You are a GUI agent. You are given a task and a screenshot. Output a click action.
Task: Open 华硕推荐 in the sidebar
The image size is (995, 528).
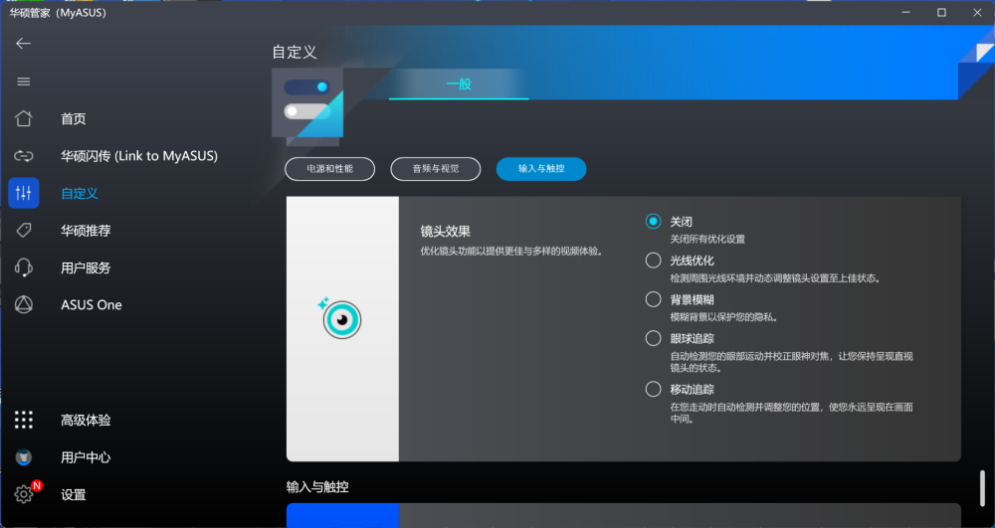click(x=86, y=231)
